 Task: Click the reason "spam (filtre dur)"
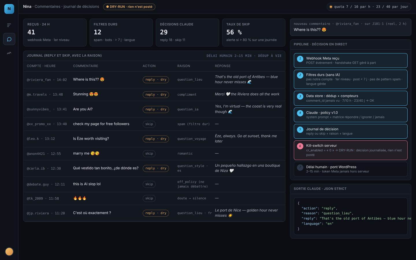194,124
